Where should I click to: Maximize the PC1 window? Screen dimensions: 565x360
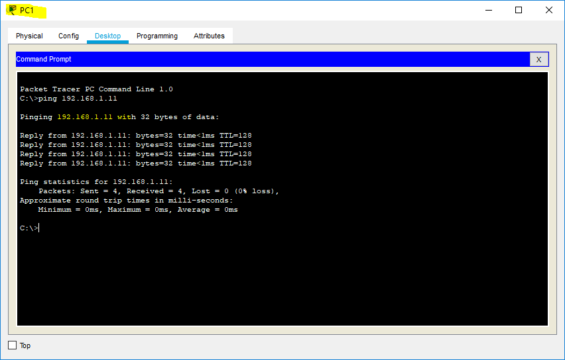pos(519,10)
